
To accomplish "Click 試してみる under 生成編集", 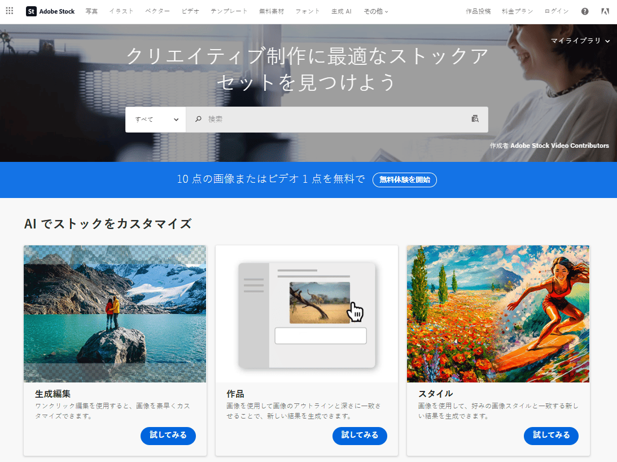I will (x=168, y=435).
